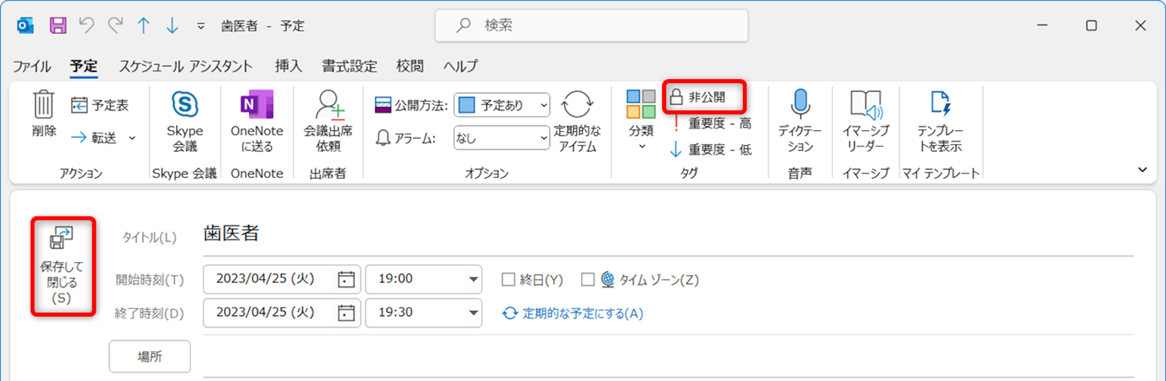Open 会議出席依頼 to invite attendees
The image size is (1166, 381).
click(328, 105)
